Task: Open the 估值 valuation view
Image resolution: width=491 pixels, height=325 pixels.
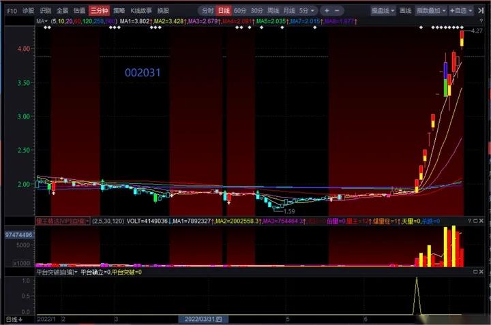Action: coord(79,11)
